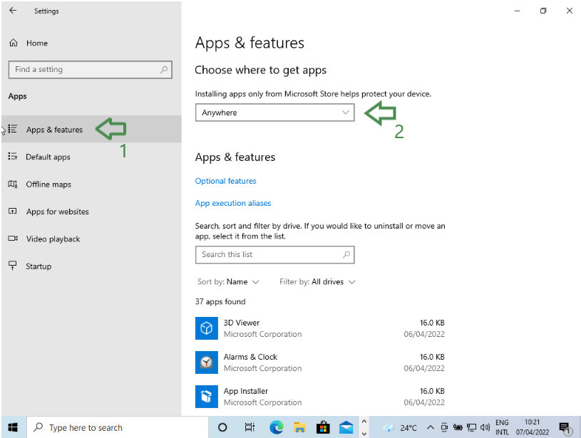Click the network tray icon
581x438 pixels.
(x=471, y=427)
